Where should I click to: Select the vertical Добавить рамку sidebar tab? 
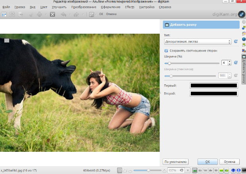pyautogui.click(x=244, y=69)
